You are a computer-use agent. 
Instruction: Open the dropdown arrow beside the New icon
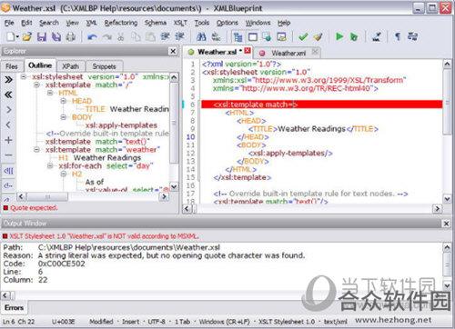(17, 37)
